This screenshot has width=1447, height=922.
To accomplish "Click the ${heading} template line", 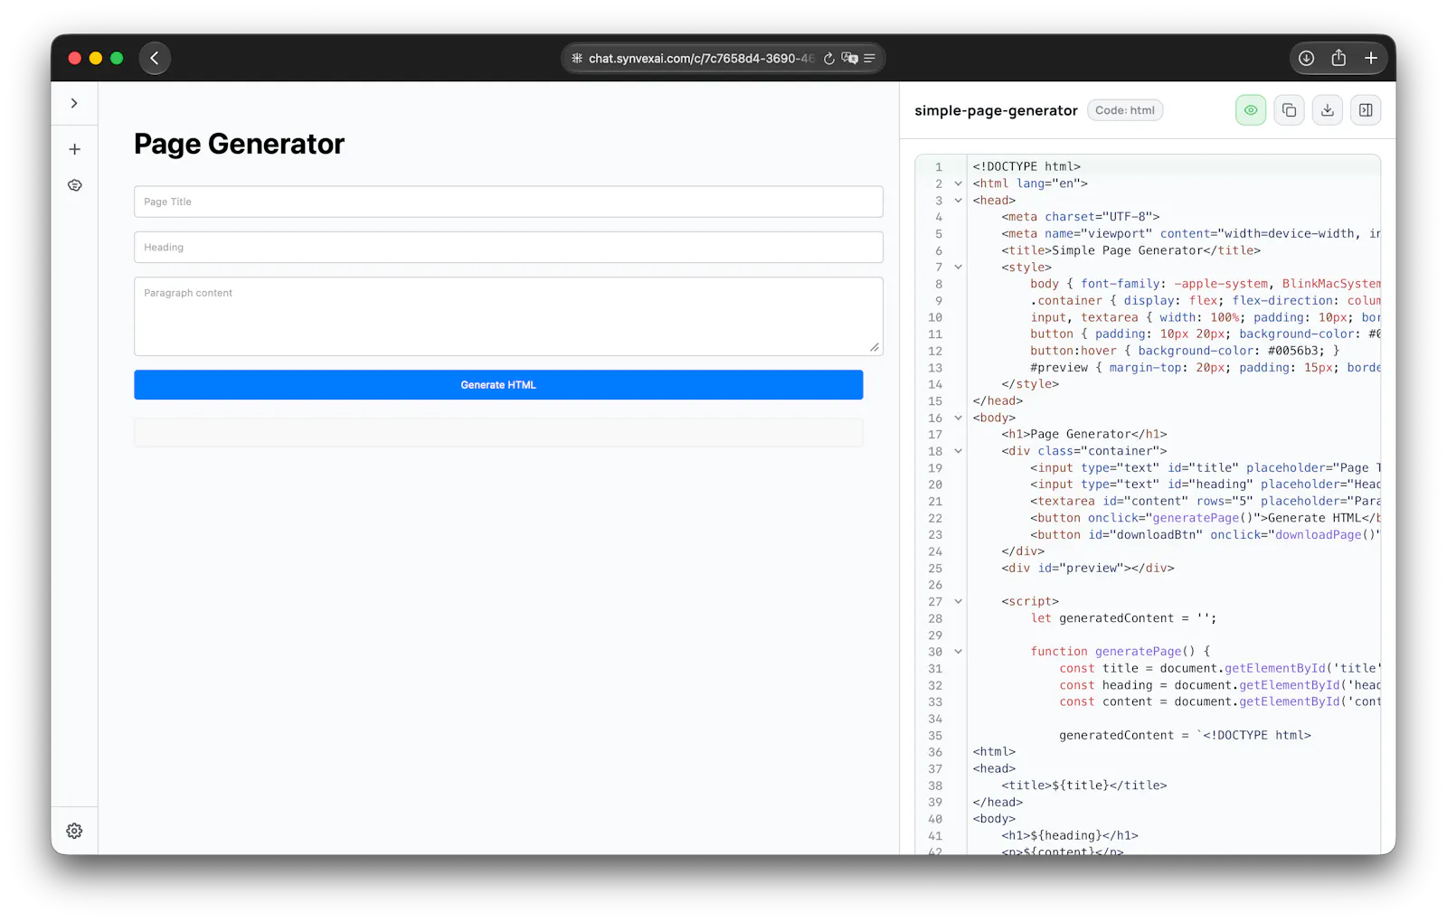I will 1069,836.
